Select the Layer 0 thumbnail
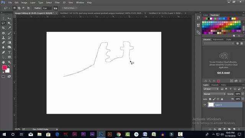This screenshot has height=138, width=245. point(211,105)
